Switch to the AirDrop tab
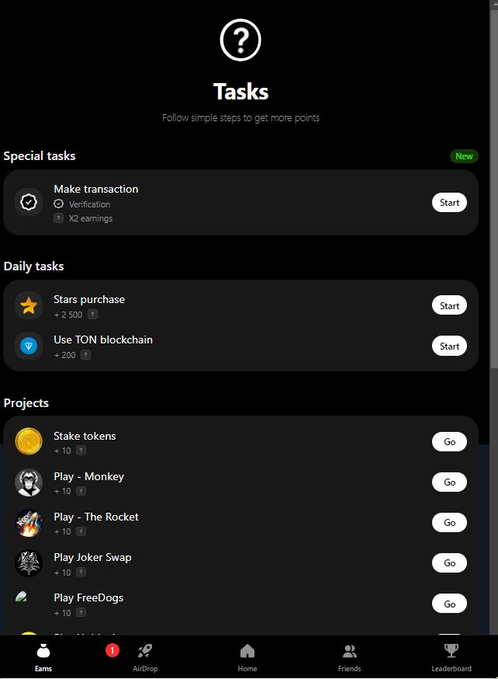Viewport: 498px width, 679px height. pos(145,657)
